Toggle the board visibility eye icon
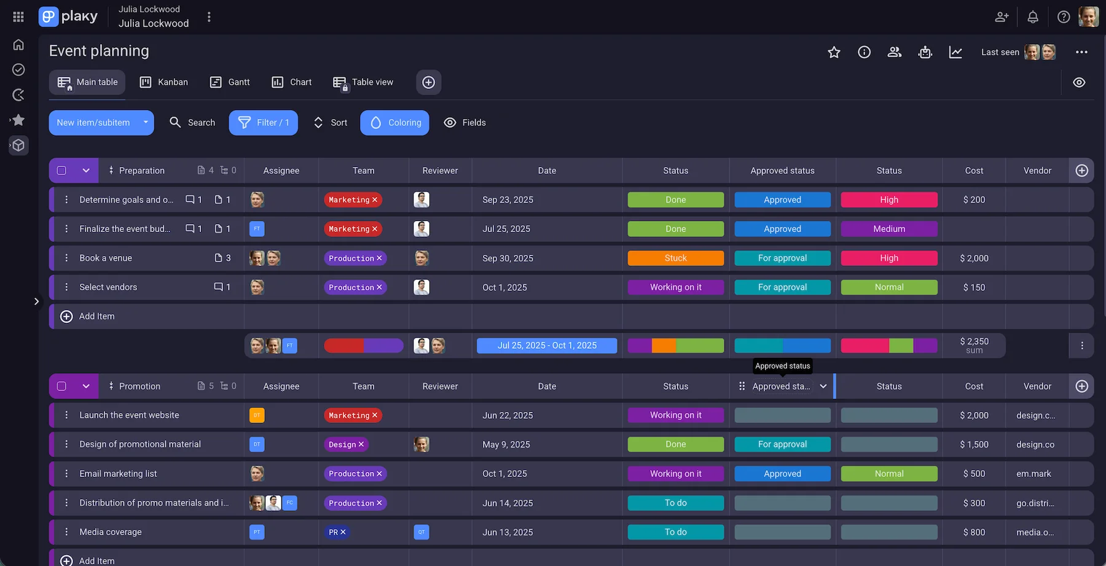Image resolution: width=1106 pixels, height=566 pixels. [x=1080, y=82]
